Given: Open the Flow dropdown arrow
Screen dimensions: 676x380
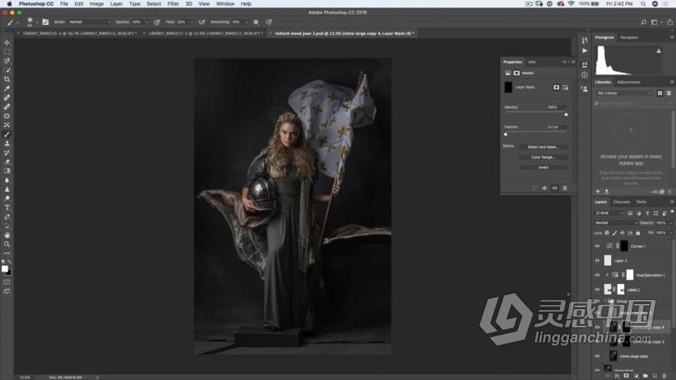Looking at the screenshot, I should tap(191, 22).
